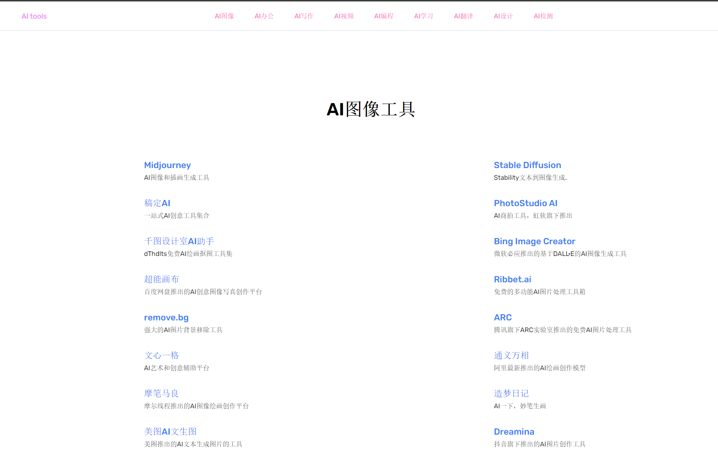Click the description '微软必应推出的基于DALL·E的AI图像生成工具'

560,254
